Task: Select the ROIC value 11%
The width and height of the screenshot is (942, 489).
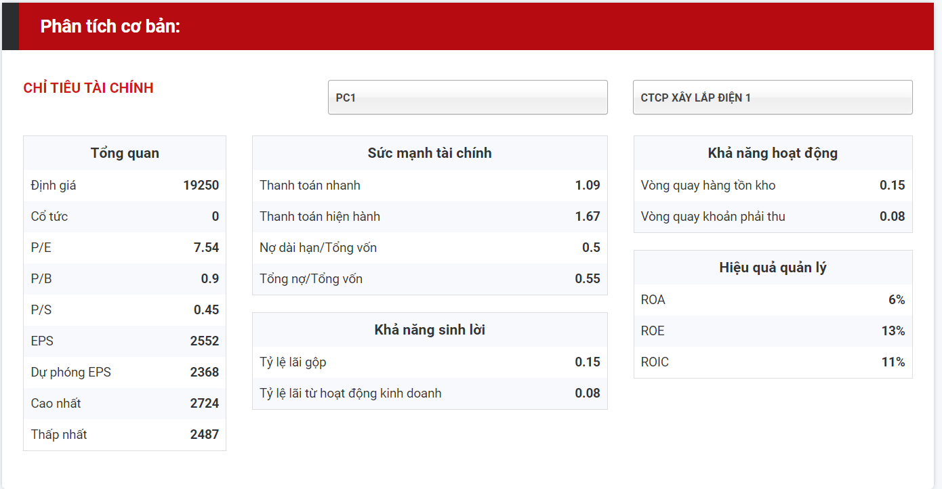Action: click(x=893, y=362)
